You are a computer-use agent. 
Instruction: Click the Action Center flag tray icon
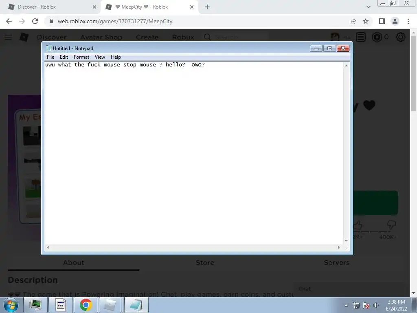[x=366, y=306]
